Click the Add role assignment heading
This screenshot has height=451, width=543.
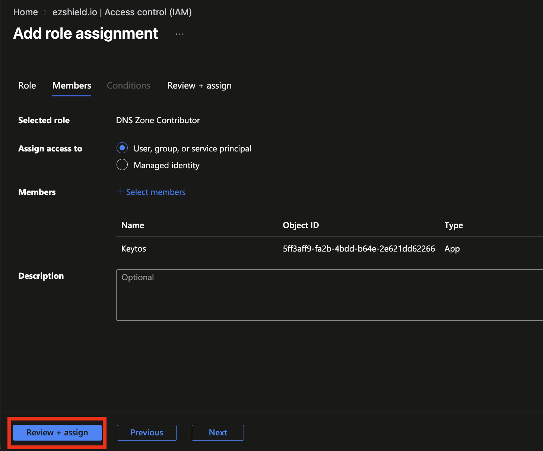pos(86,33)
